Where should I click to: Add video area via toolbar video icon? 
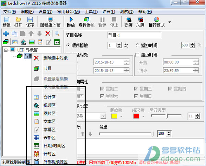(23, 42)
